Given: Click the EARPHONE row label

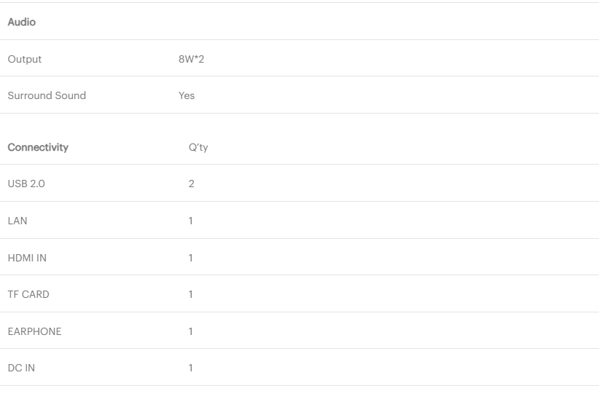Looking at the screenshot, I should (34, 331).
